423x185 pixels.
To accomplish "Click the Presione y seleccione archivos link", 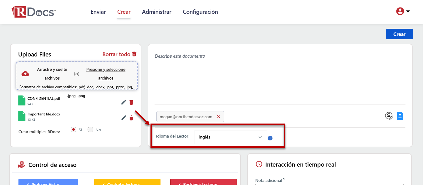I will pos(106,74).
